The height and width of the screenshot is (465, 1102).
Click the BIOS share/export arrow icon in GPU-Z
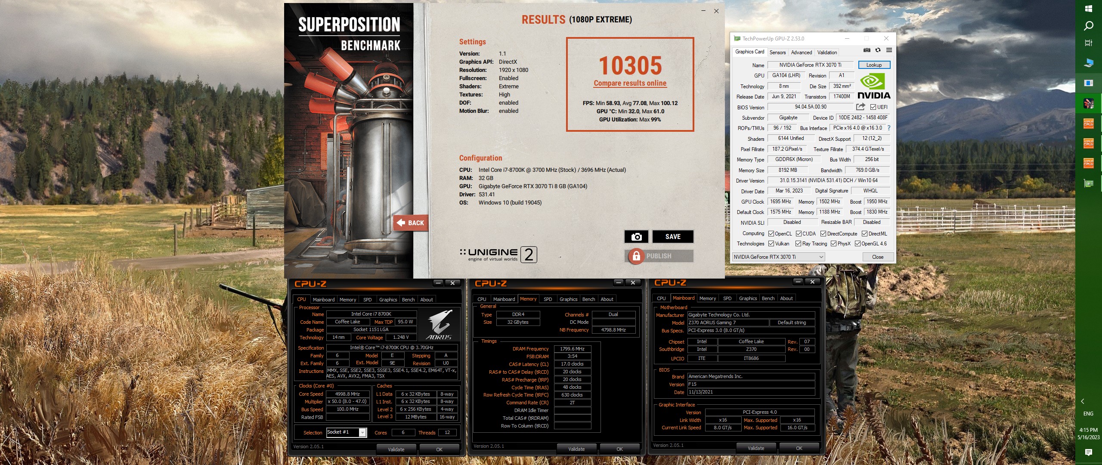coord(861,107)
